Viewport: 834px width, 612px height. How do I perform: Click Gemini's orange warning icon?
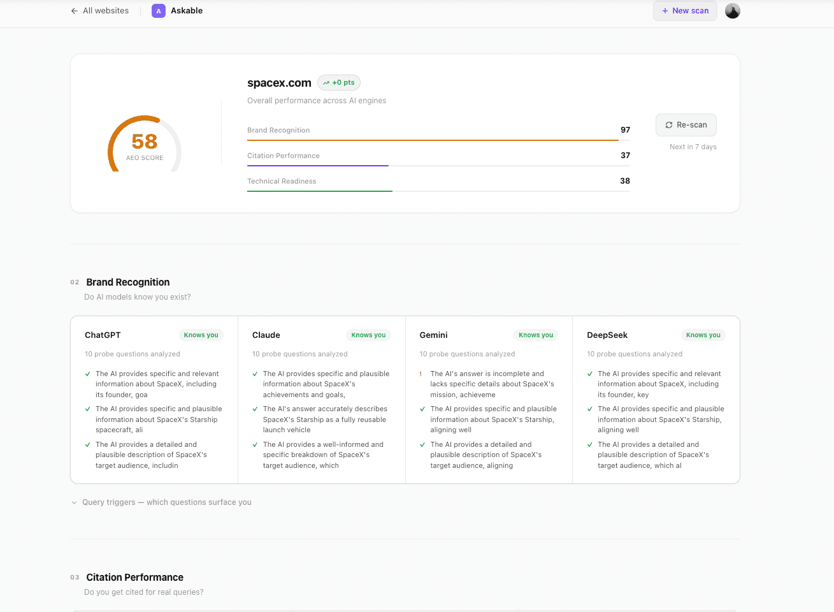coord(421,374)
